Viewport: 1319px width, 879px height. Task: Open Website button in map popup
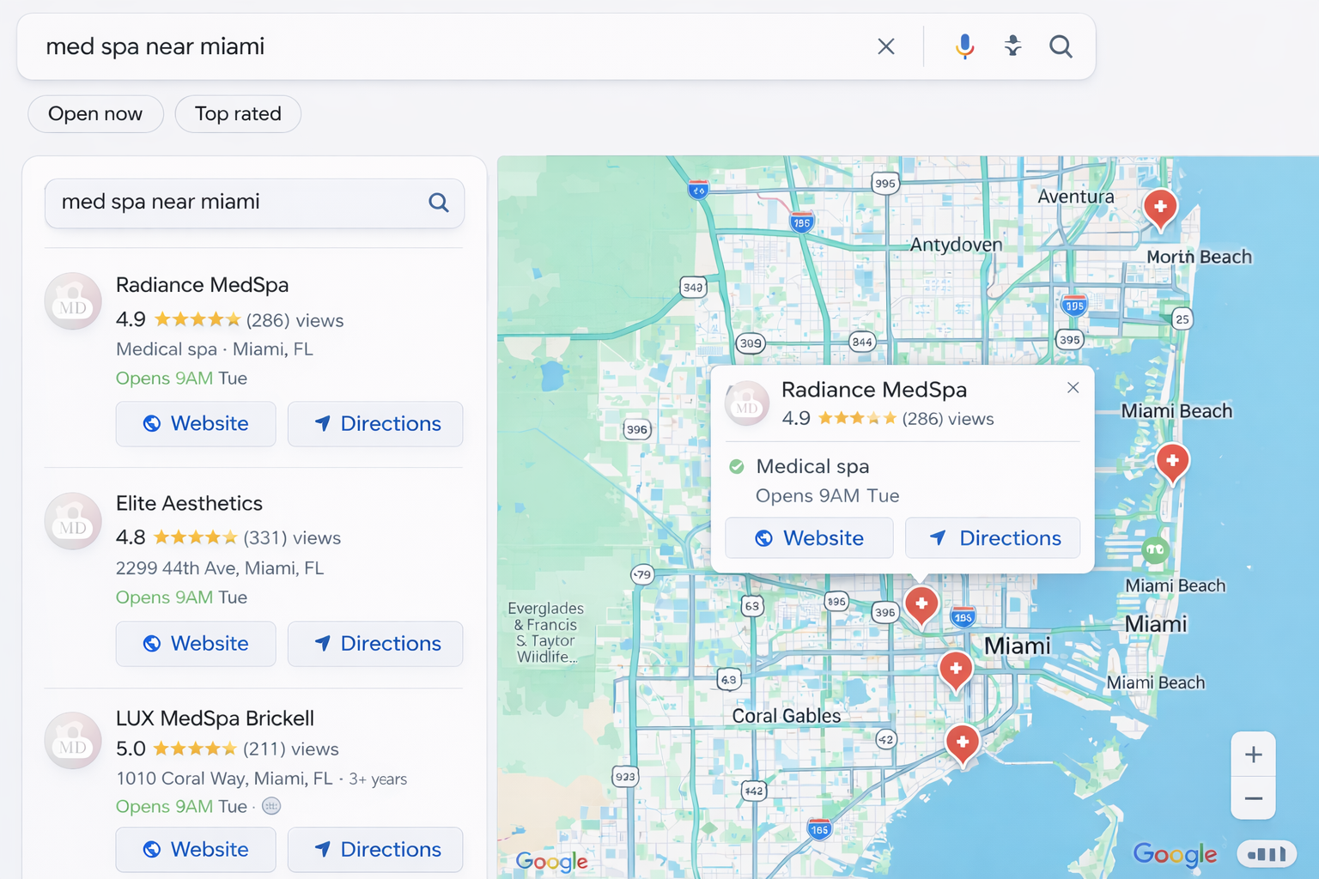(x=809, y=538)
